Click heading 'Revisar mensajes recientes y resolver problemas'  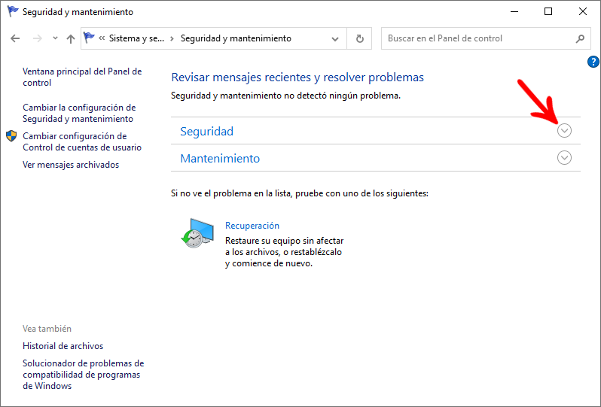(x=297, y=77)
